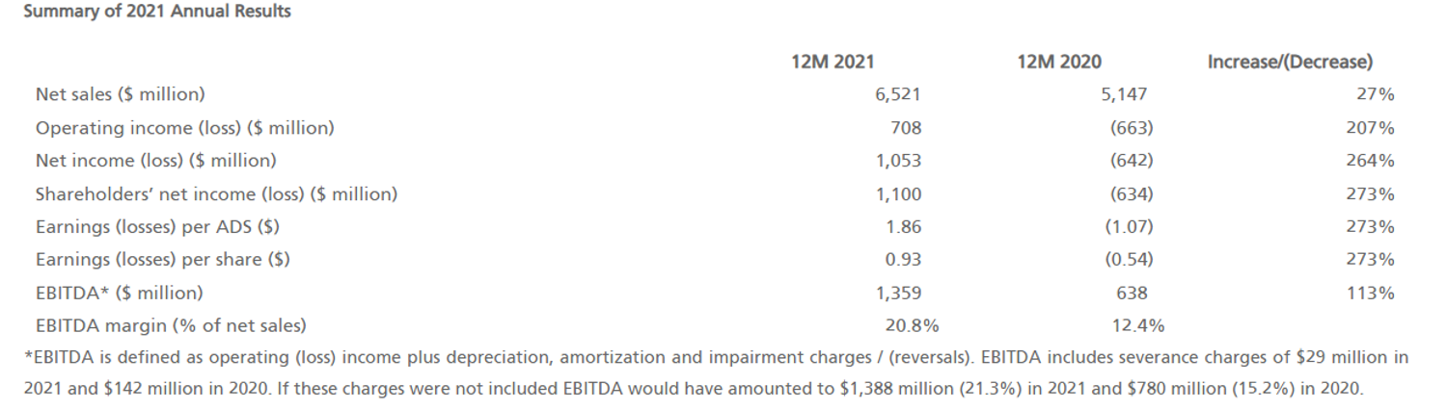Select the 6,521 net sales value
This screenshot has width=1447, height=410.
[x=899, y=94]
